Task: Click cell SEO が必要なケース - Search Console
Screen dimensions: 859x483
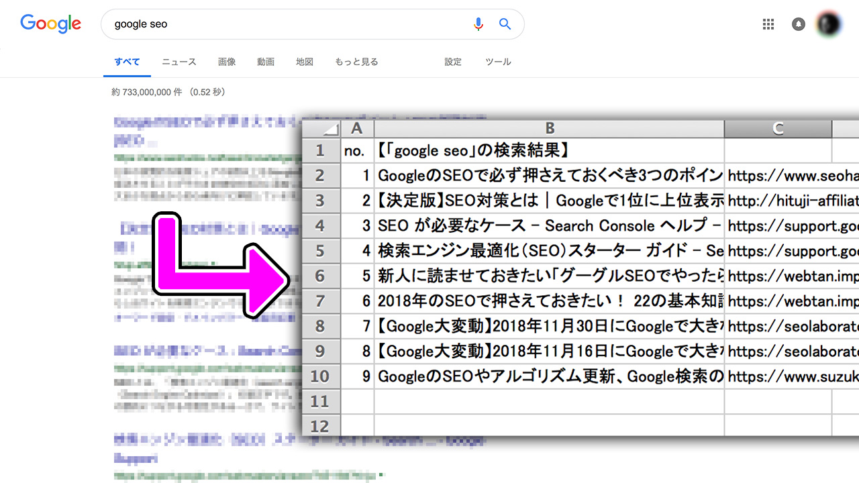Action: [550, 225]
